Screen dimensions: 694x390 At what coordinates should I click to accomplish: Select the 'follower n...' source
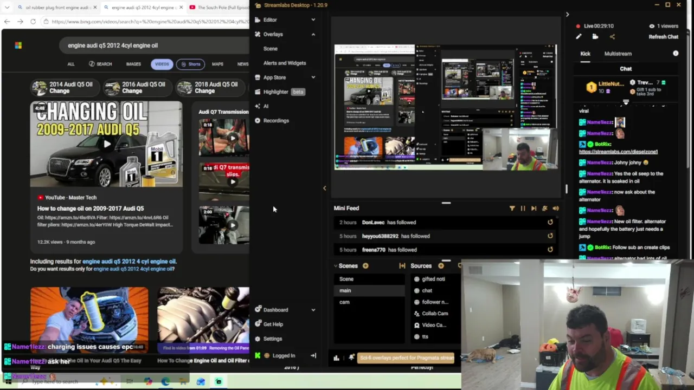tap(435, 302)
